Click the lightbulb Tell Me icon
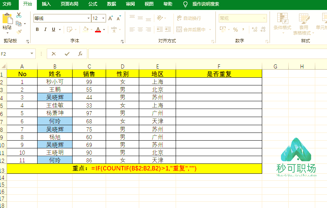 click(185, 4)
